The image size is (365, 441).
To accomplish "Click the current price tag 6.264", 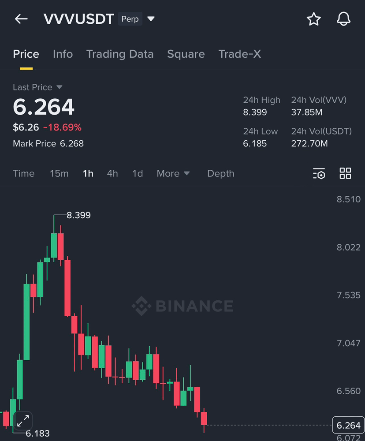I will click(x=348, y=425).
